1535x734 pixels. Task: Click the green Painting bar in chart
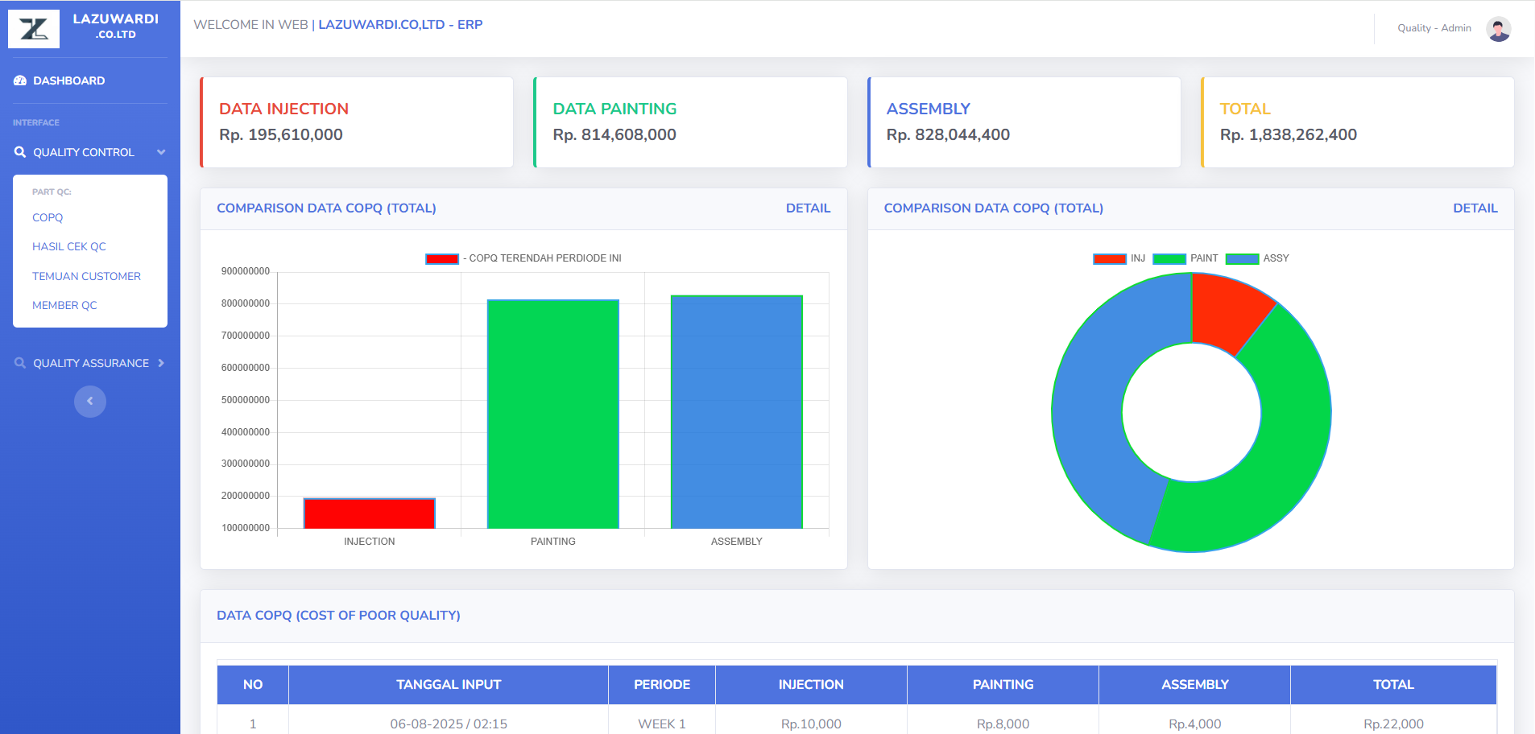click(x=553, y=414)
